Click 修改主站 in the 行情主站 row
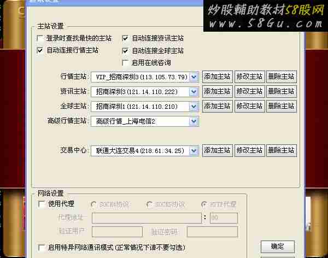 [x=249, y=77]
